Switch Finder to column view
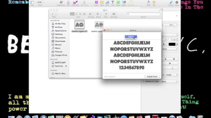 click(x=80, y=14)
